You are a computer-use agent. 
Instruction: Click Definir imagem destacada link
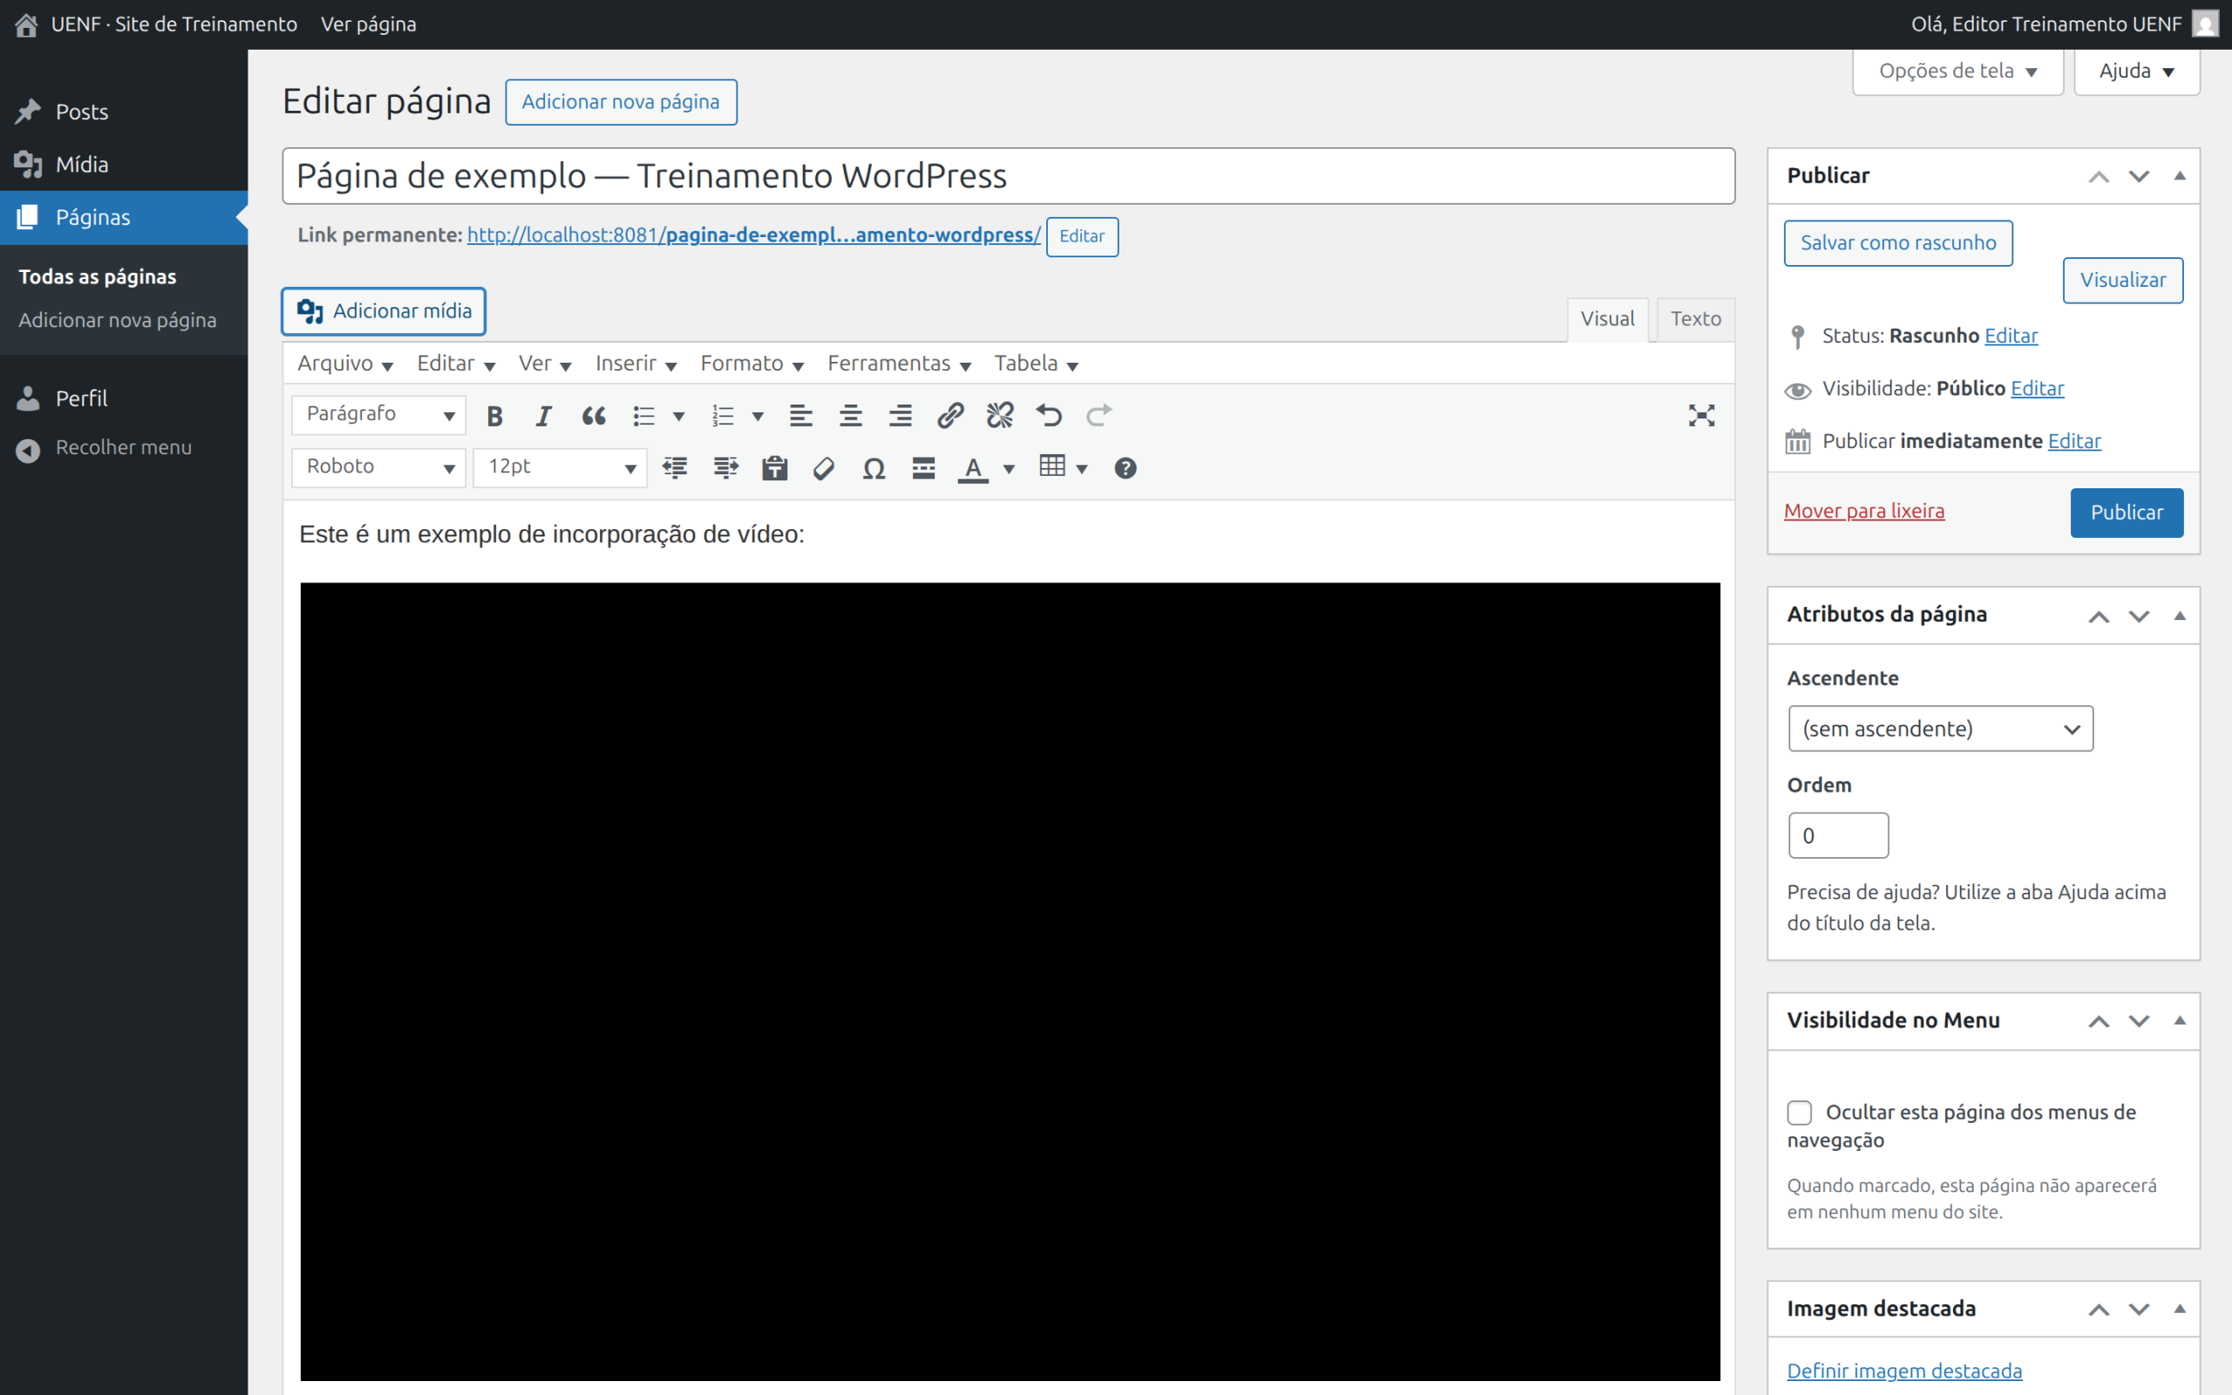coord(1903,1371)
